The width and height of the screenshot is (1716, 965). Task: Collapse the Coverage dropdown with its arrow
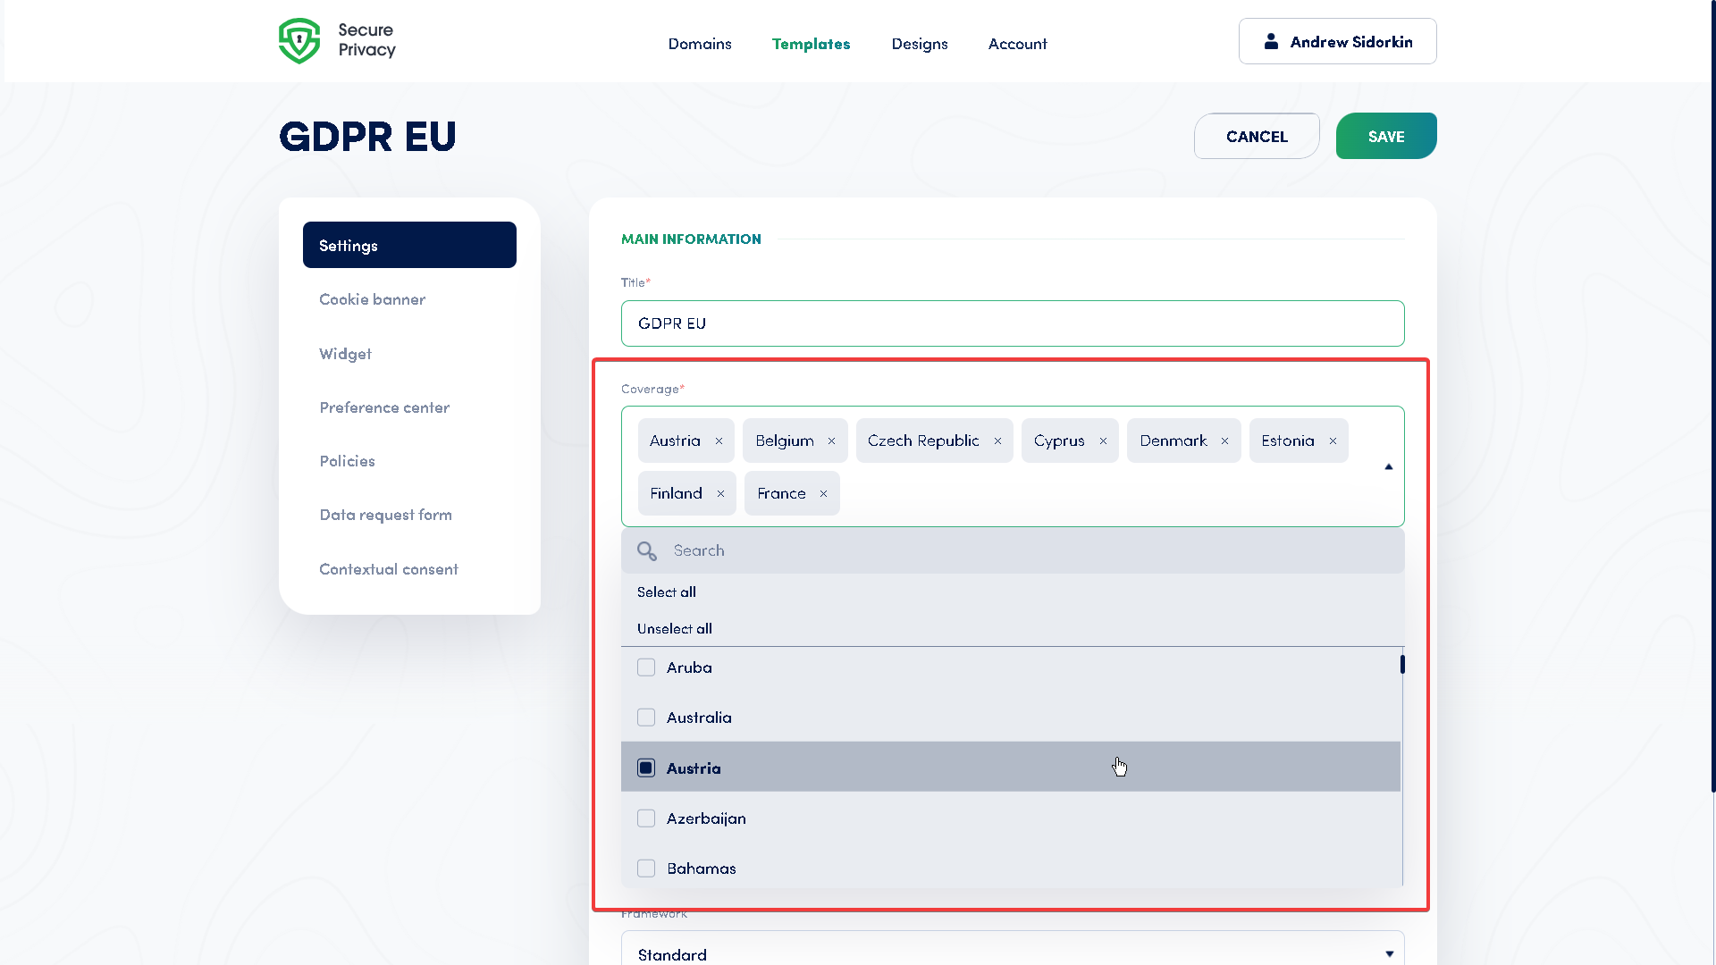[1388, 466]
